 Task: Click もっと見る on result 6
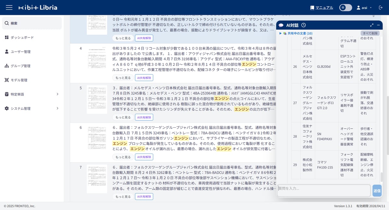tap(123, 157)
